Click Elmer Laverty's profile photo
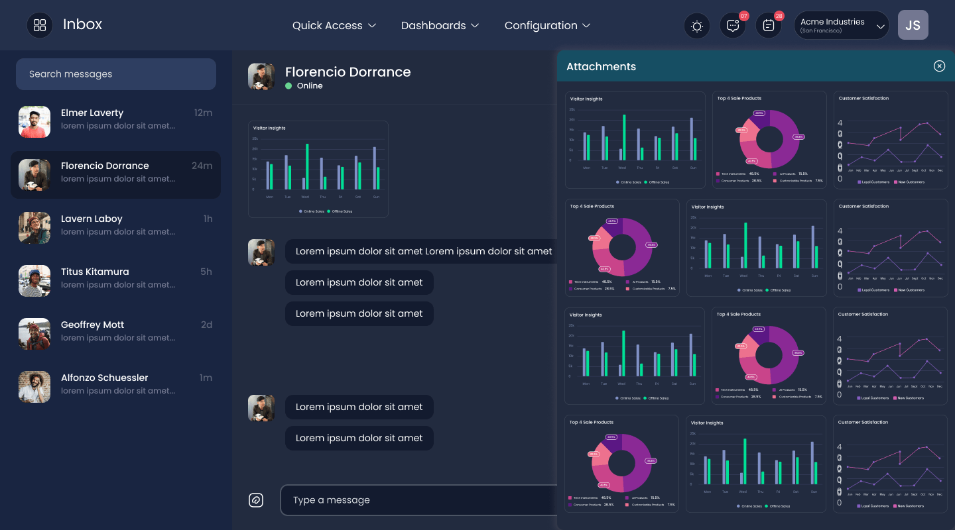Screen dimensions: 955x530 coord(34,122)
